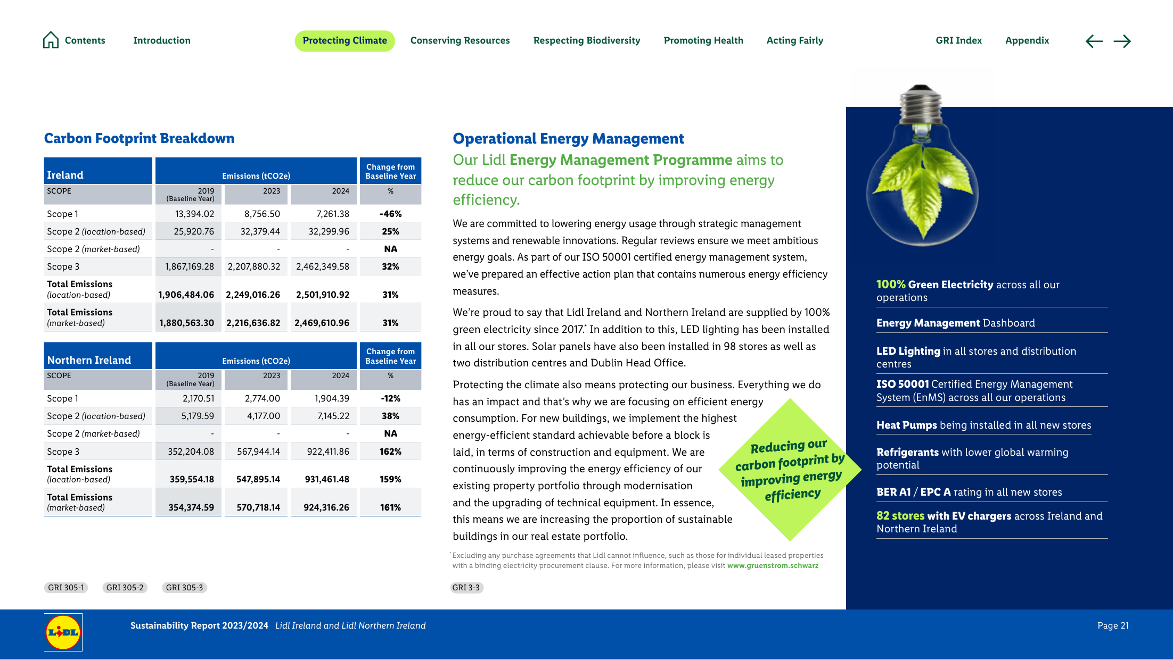This screenshot has width=1173, height=660.
Task: Open the Acting Fairly section
Action: tap(794, 40)
